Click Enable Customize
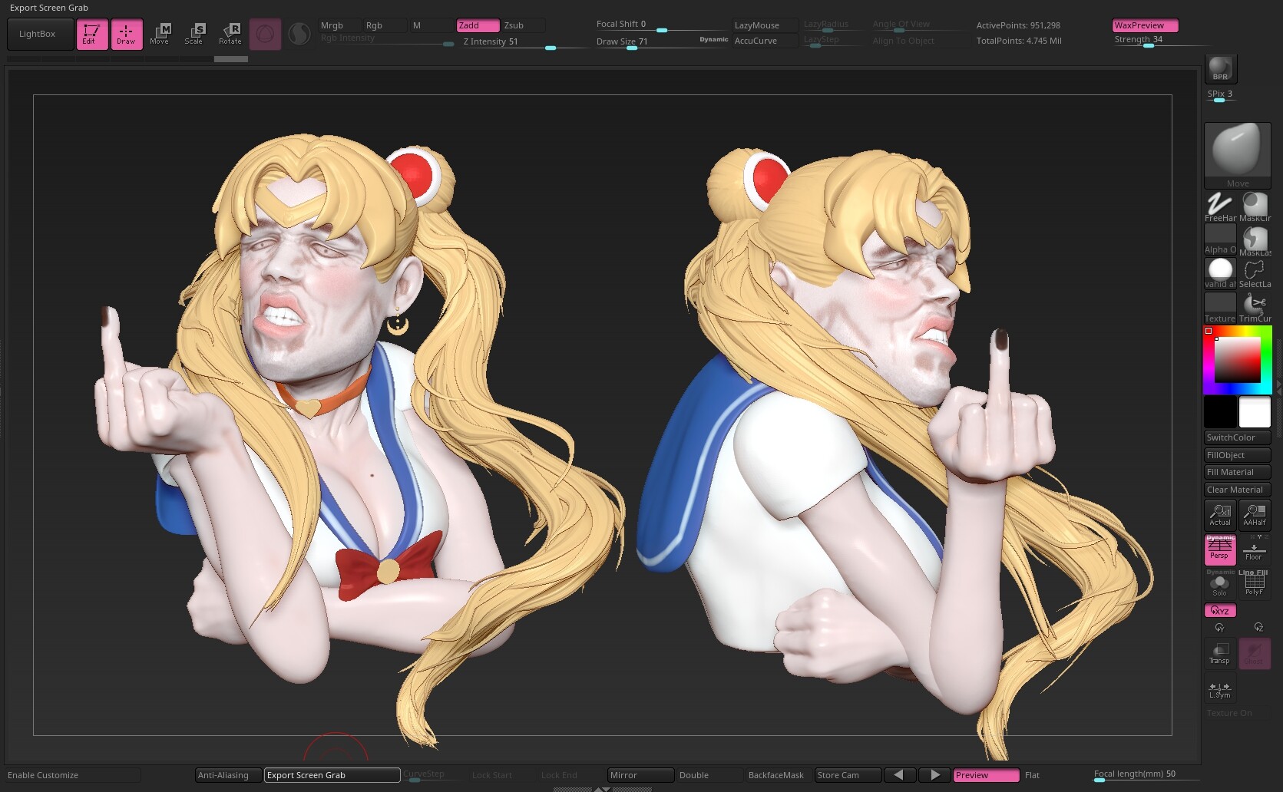Image resolution: width=1283 pixels, height=792 pixels. point(73,775)
